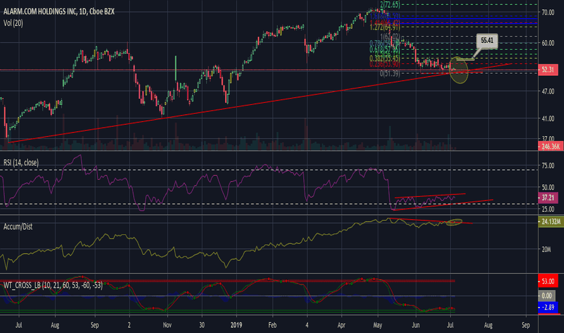Click the red 52.31 current price tag
This screenshot has height=333, width=564.
coord(548,70)
